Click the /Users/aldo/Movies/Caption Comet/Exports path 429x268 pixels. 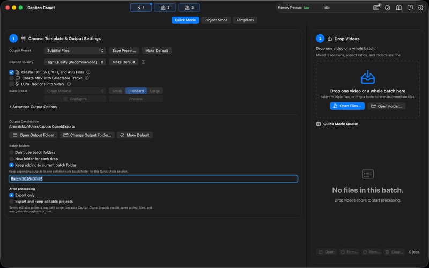click(42, 126)
